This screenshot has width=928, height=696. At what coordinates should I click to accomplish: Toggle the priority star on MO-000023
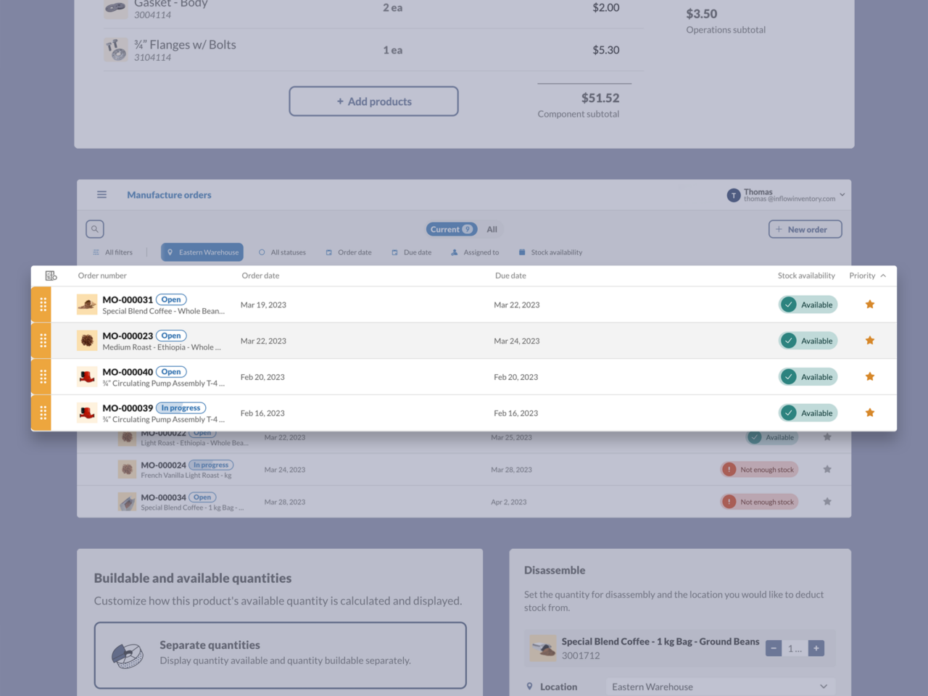869,339
